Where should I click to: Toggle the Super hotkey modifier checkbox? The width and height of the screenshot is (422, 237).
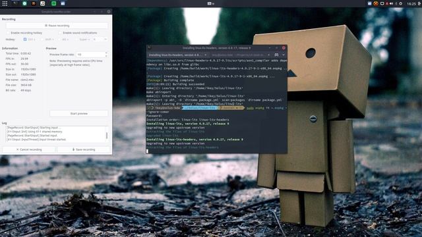click(x=76, y=39)
